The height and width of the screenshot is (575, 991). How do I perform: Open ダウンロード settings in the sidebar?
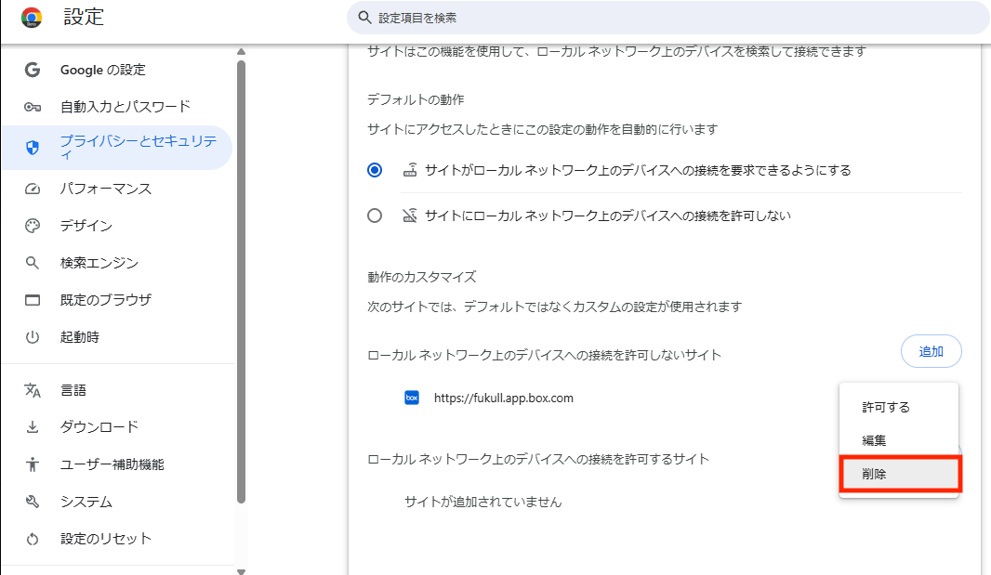tap(99, 427)
